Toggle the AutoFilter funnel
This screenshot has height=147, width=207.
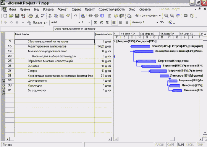point(162,22)
